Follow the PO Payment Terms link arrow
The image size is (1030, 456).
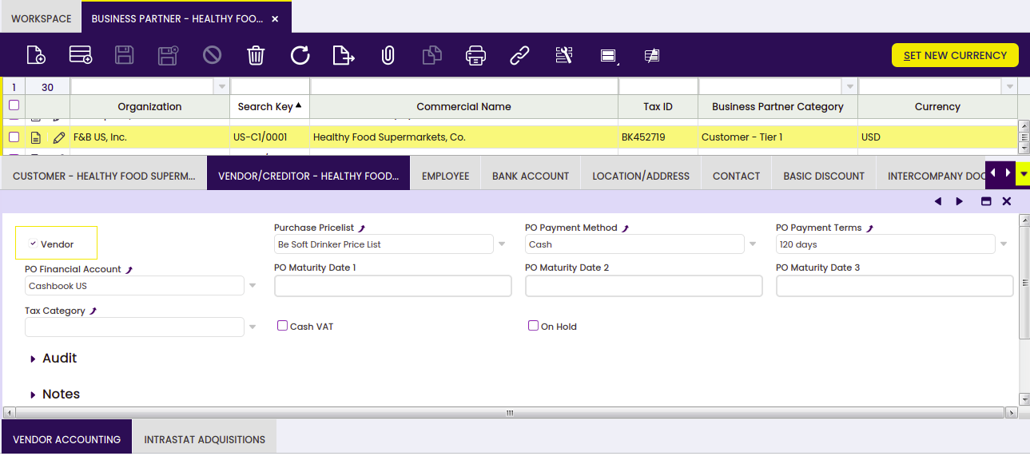(869, 228)
